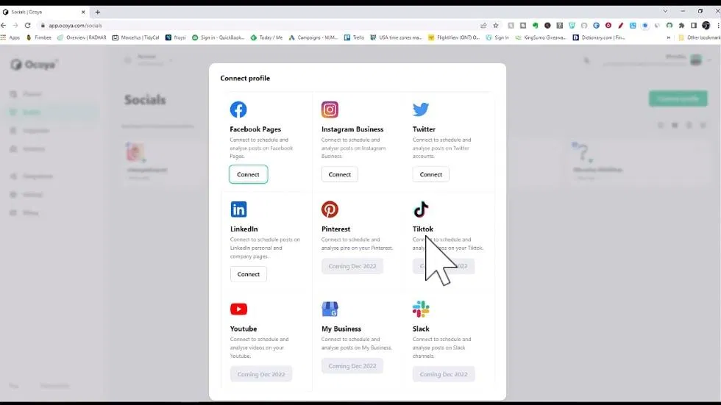Open the Dictionary.com bookmark
The height and width of the screenshot is (405, 721).
coord(599,37)
